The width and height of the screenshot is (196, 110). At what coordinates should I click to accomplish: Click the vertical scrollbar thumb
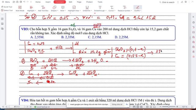[x=190, y=38]
